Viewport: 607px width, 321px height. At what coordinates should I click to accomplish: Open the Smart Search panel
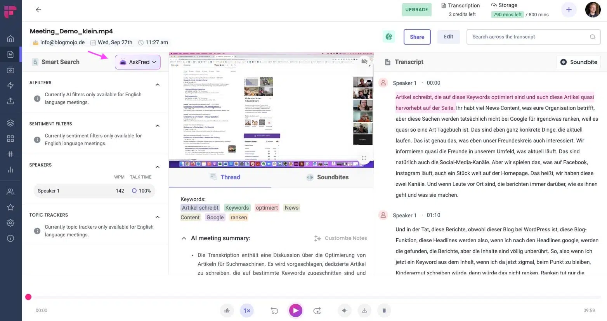coord(56,62)
